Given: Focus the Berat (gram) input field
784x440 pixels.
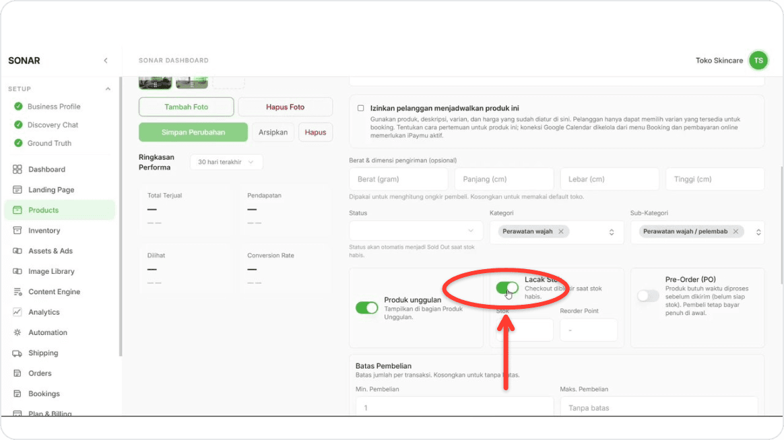Looking at the screenshot, I should tap(399, 179).
